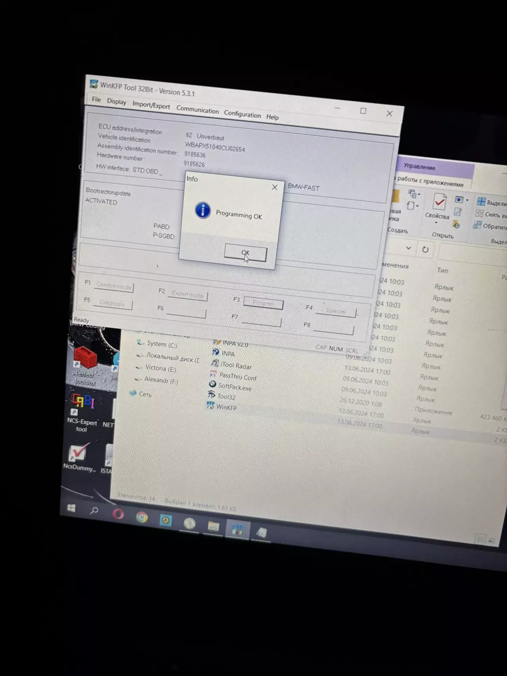The width and height of the screenshot is (507, 676).
Task: Select the iTool Radar shortcut
Action: click(x=236, y=366)
